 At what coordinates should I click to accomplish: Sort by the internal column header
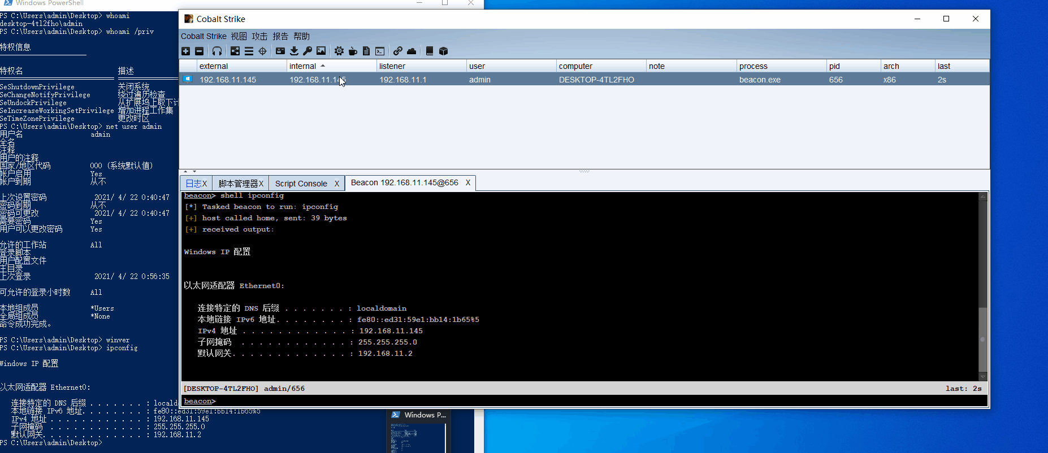click(x=331, y=66)
